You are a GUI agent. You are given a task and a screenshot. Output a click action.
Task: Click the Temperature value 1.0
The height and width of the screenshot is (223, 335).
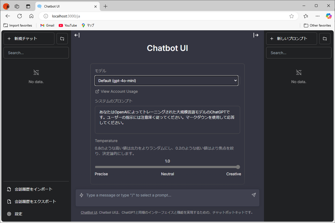[x=167, y=161]
